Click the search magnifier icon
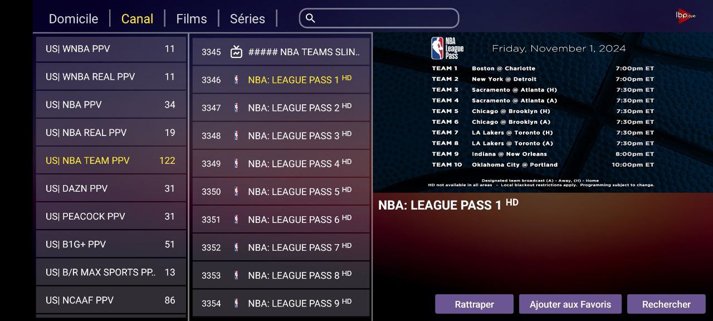Viewport: 713px width, 321px height. pyautogui.click(x=311, y=18)
